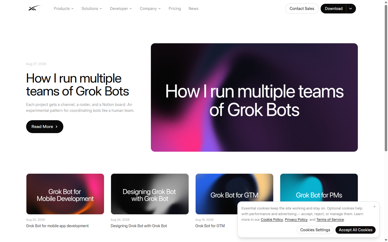Click Accept All Cookies
The height and width of the screenshot is (242, 388).
click(x=356, y=230)
